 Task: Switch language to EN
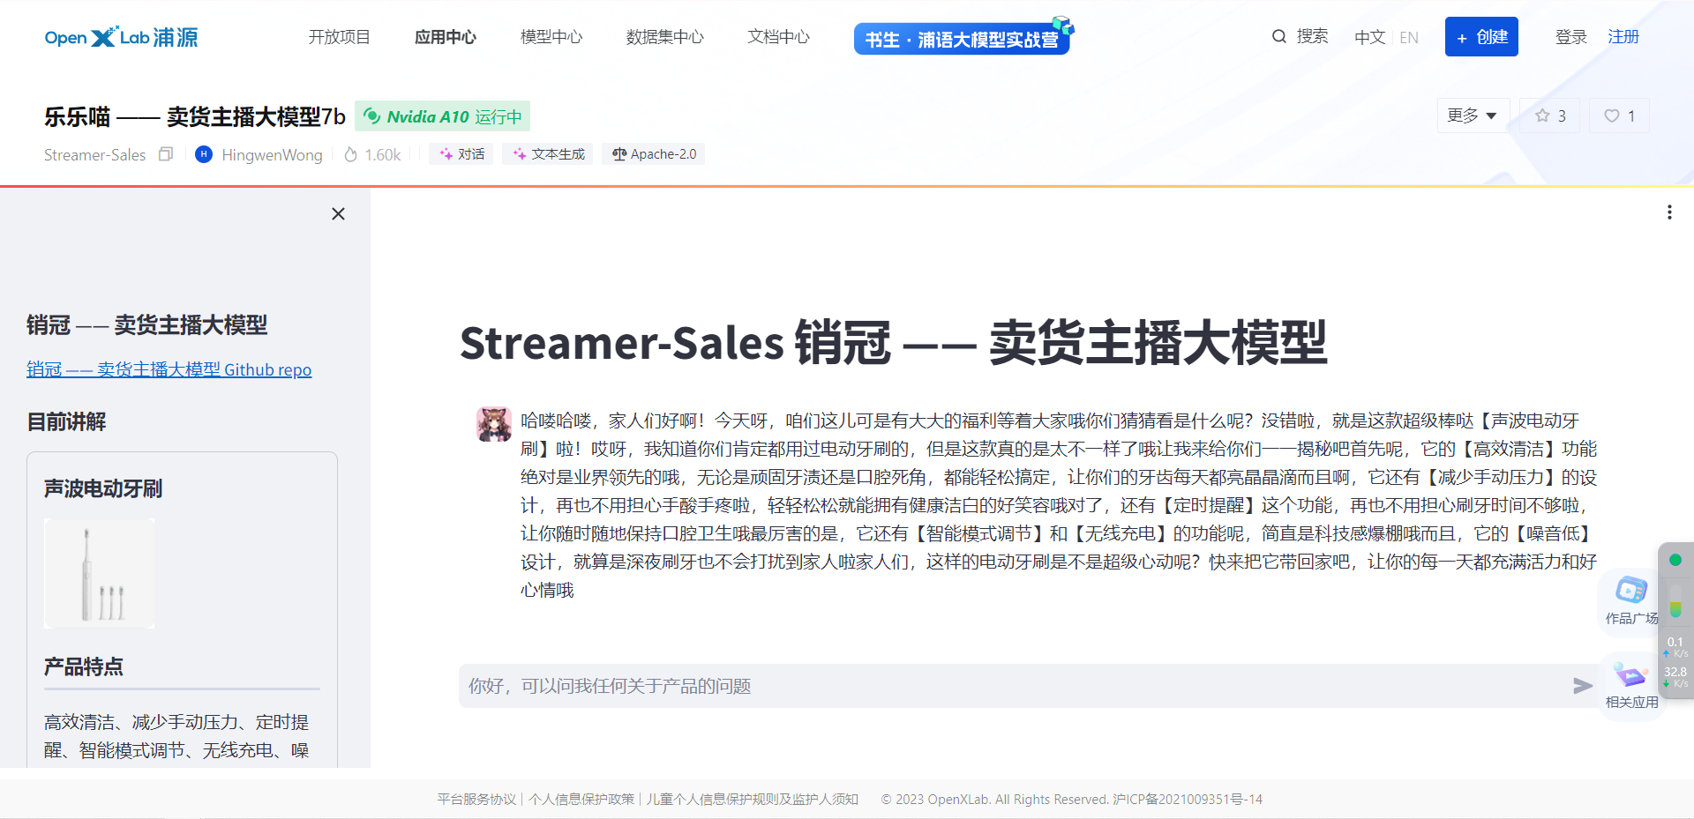click(1409, 37)
